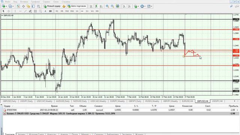Screen dimensions: 240x135
Task: Select the Trendline drawing tool
Action: tap(25, 11)
